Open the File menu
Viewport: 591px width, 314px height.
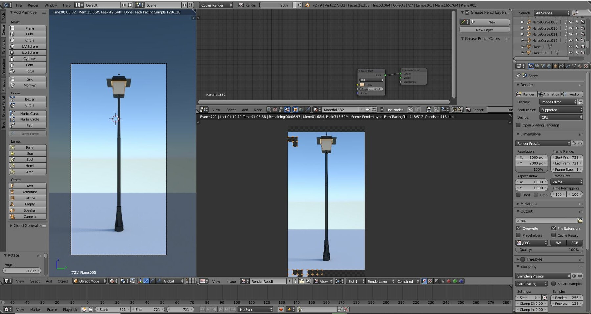tap(18, 5)
